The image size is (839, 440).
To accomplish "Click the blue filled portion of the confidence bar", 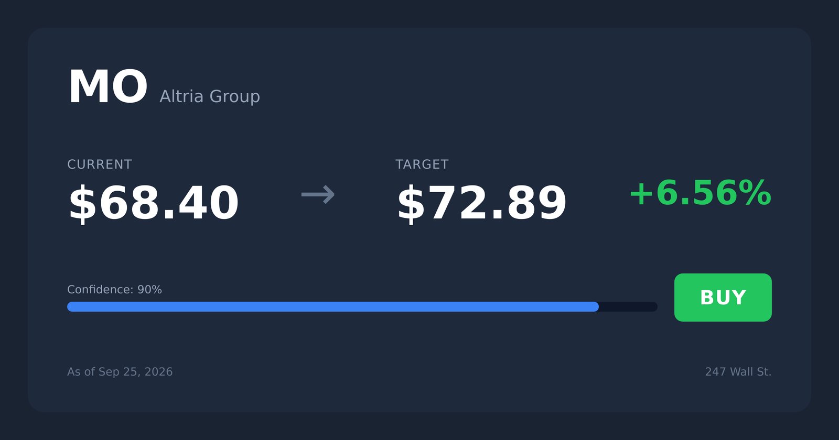I will pyautogui.click(x=333, y=306).
